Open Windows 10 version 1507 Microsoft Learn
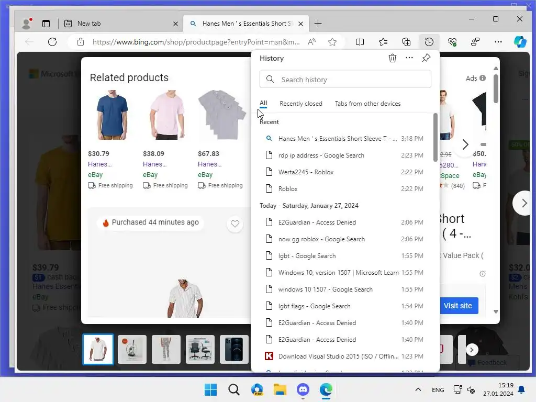The height and width of the screenshot is (402, 536). [344, 272]
